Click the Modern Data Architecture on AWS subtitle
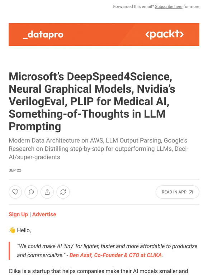 coord(99,149)
